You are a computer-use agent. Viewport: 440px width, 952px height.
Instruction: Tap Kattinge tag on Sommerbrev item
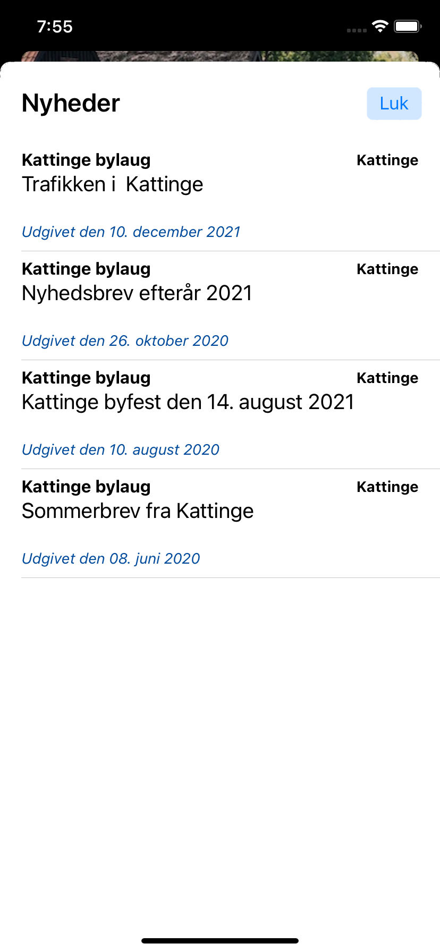[x=387, y=487]
